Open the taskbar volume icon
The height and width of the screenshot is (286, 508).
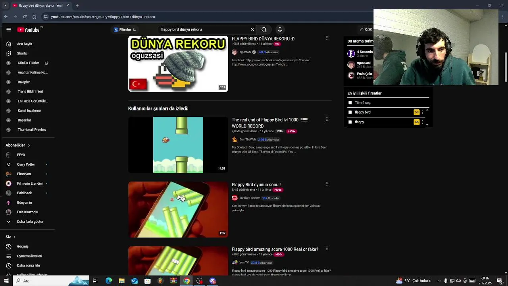[458, 281]
